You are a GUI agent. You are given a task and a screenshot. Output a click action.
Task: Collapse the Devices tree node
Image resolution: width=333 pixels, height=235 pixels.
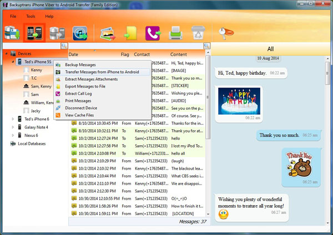coord(6,53)
